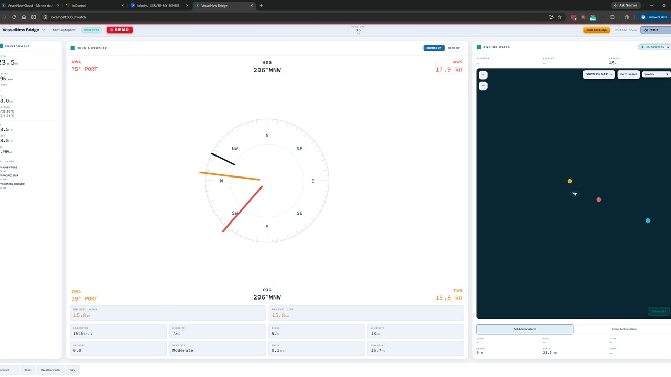Open the Sky tab at the bottom
Viewport: 671px width, 377px height.
pyautogui.click(x=72, y=370)
